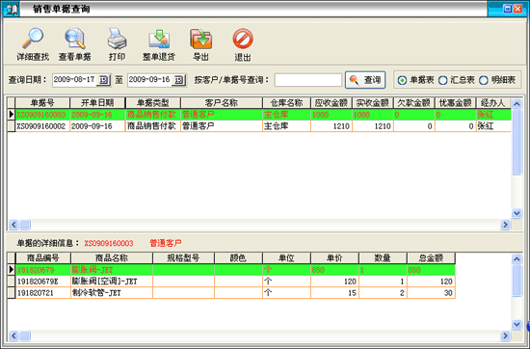Click the 导出 export icon
This screenshot has height=349, width=530.
pyautogui.click(x=200, y=39)
